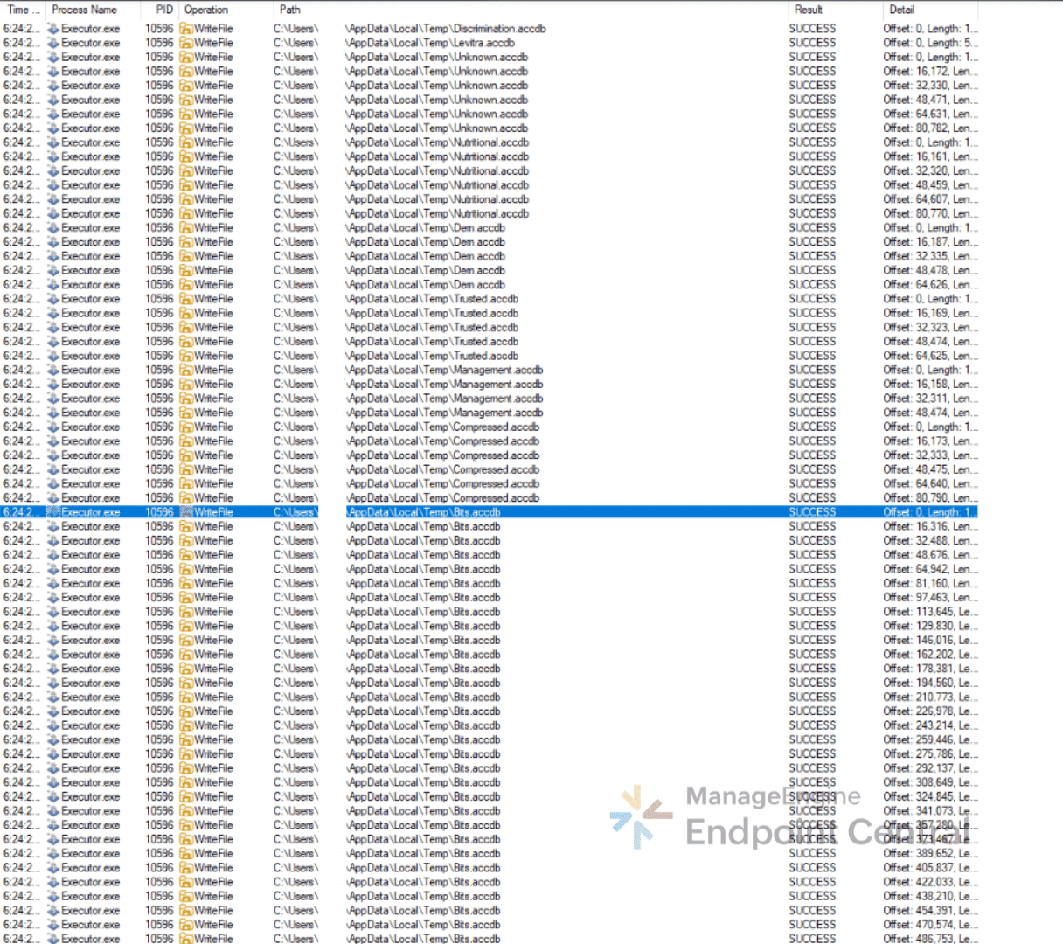Click the WriteFile icon on Dem.accdb offset 16,187 row
This screenshot has width=1063, height=944.
pyautogui.click(x=186, y=242)
